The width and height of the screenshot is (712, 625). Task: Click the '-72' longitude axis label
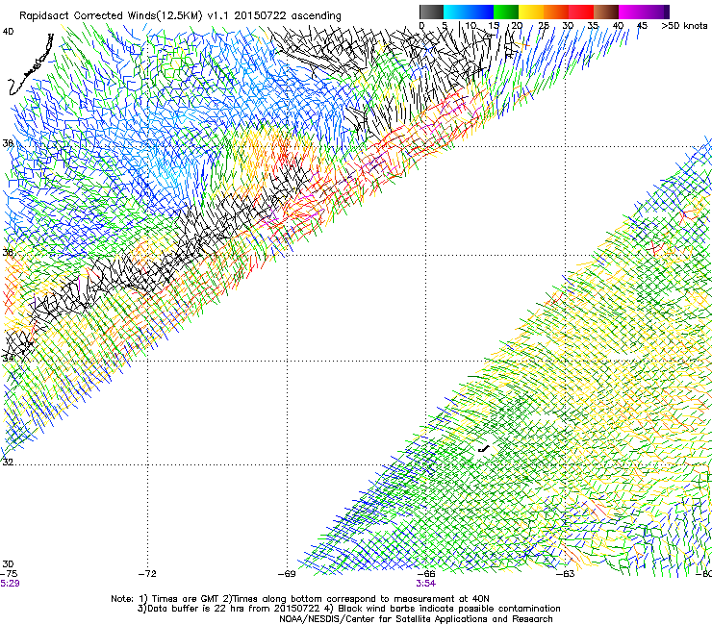click(147, 574)
